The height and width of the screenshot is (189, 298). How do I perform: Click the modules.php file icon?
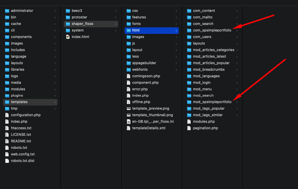(189, 122)
